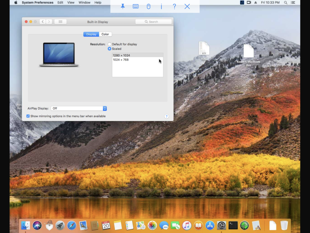Viewport: 310px width, 233px height.
Task: Uncheck Show mirroring options in menu bar
Action: click(x=28, y=116)
